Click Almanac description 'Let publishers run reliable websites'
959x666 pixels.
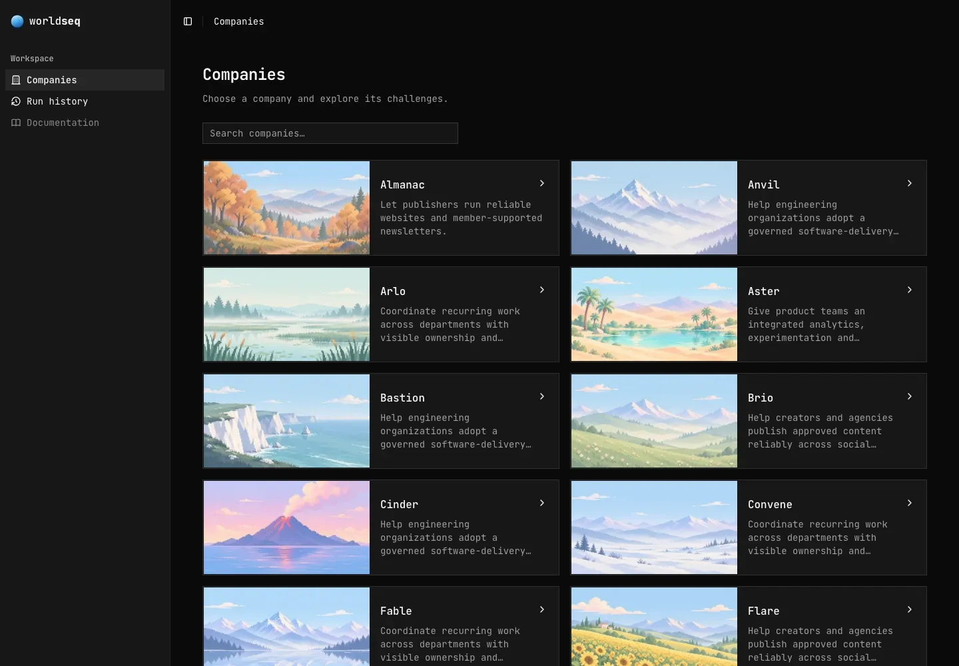pyautogui.click(x=461, y=218)
